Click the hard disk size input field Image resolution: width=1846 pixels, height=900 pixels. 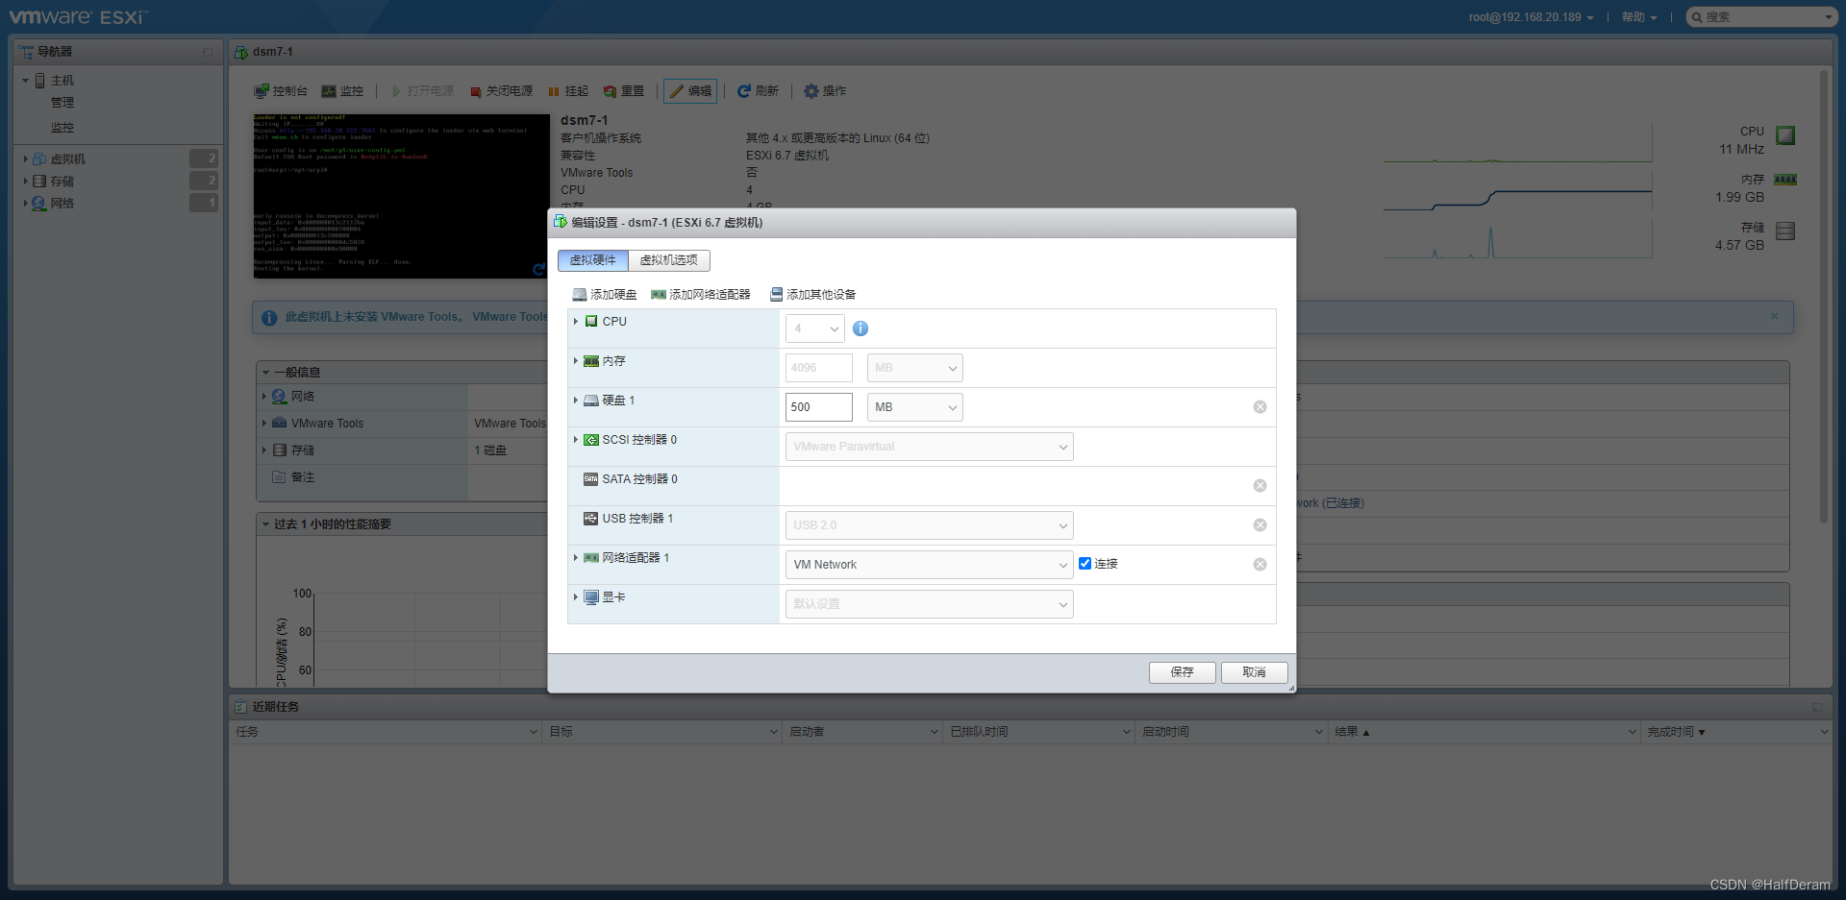[x=818, y=407]
